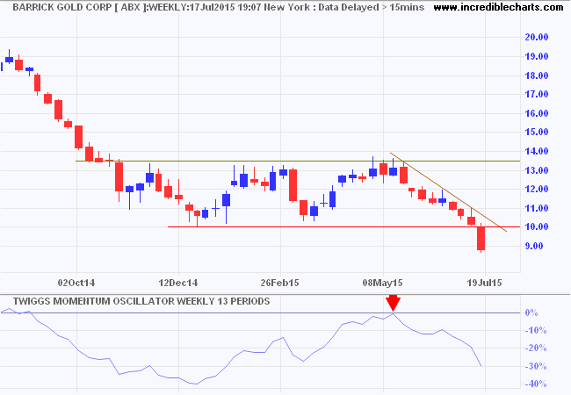Select the red support line at 10.00
This screenshot has width=571, height=395.
tap(343, 227)
